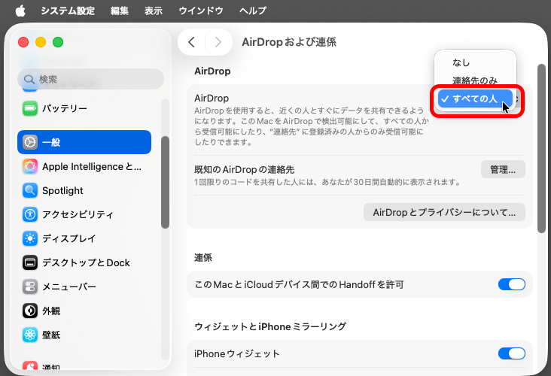
Task: Open the ウインドウ menu
Action: [x=201, y=11]
